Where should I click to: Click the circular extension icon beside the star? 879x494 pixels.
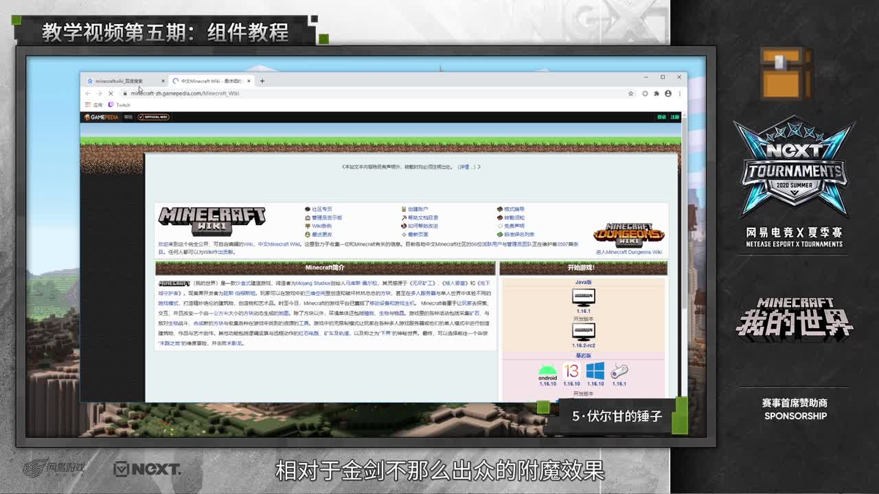point(645,93)
